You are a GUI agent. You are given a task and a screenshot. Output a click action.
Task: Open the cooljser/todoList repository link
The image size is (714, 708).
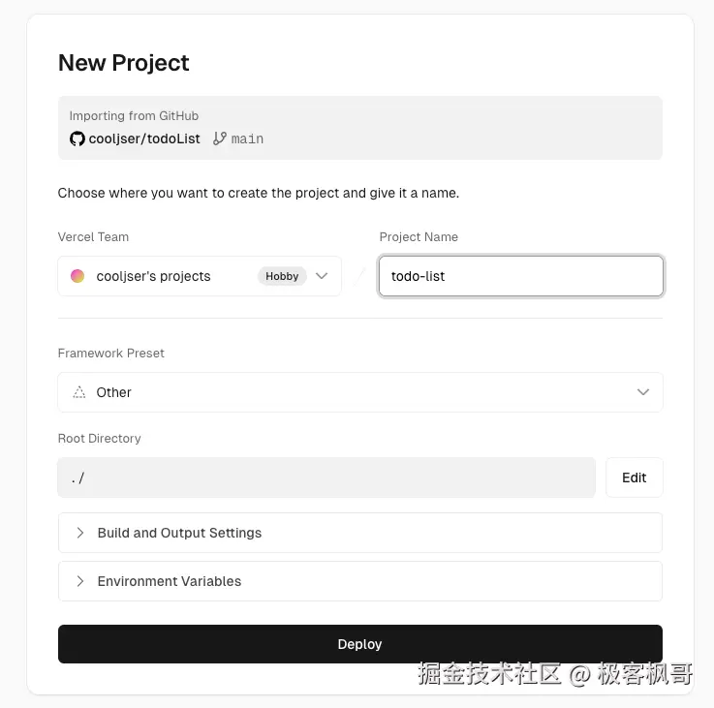(x=144, y=139)
